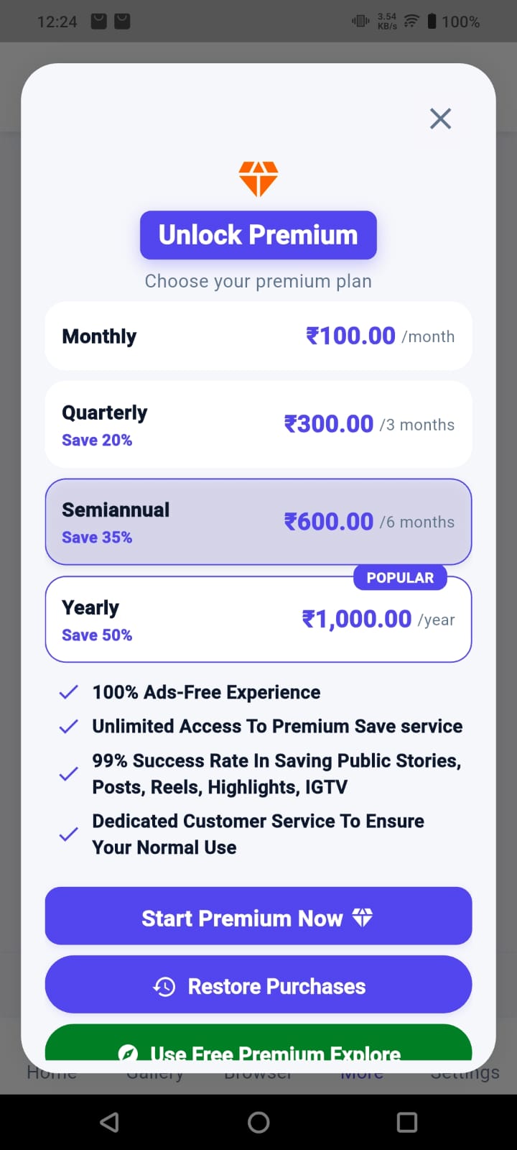Tap the compass icon on green button
Screen dimensions: 517x1150
(128, 1053)
